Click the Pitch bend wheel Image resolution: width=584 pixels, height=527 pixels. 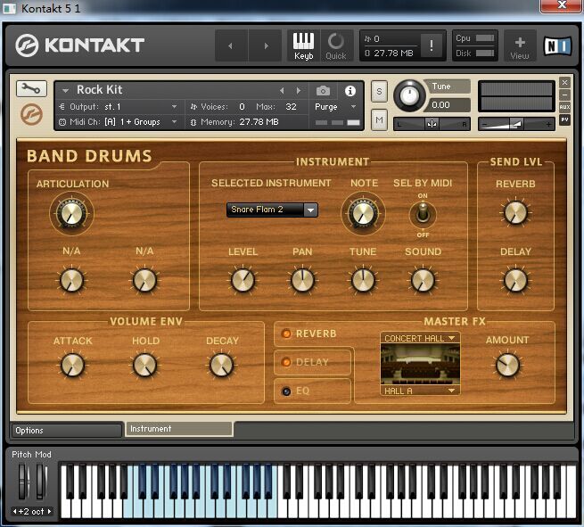tap(24, 482)
